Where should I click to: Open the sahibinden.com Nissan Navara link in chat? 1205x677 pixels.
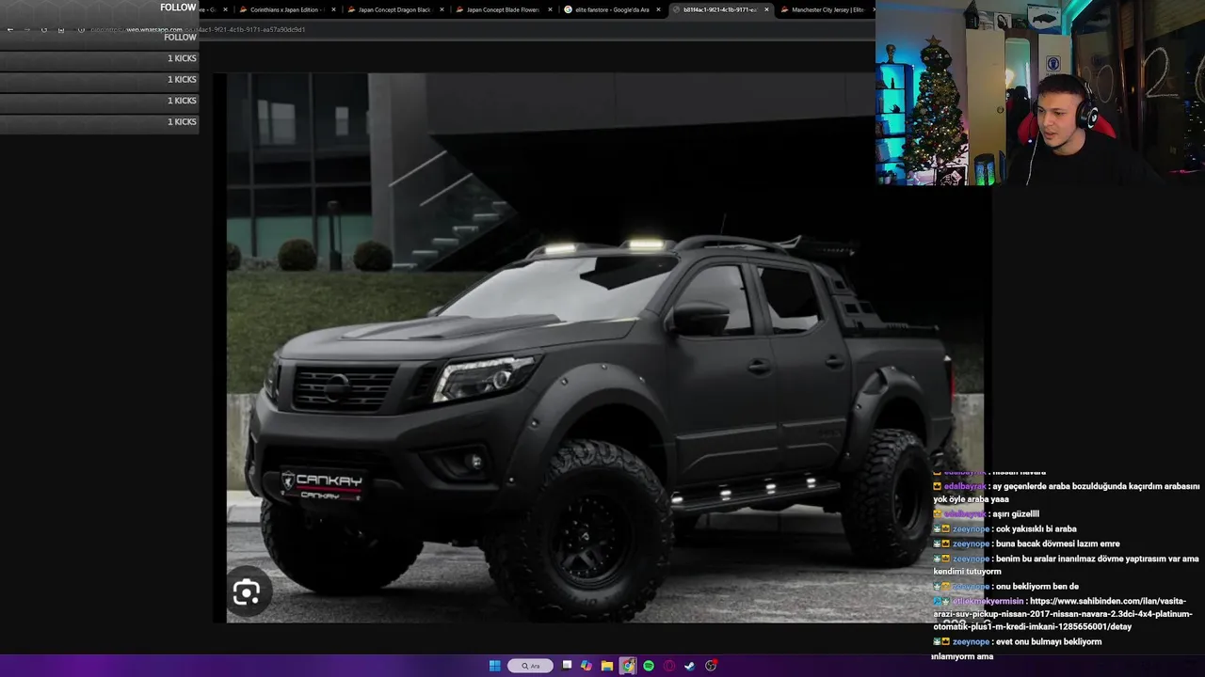point(1063,614)
